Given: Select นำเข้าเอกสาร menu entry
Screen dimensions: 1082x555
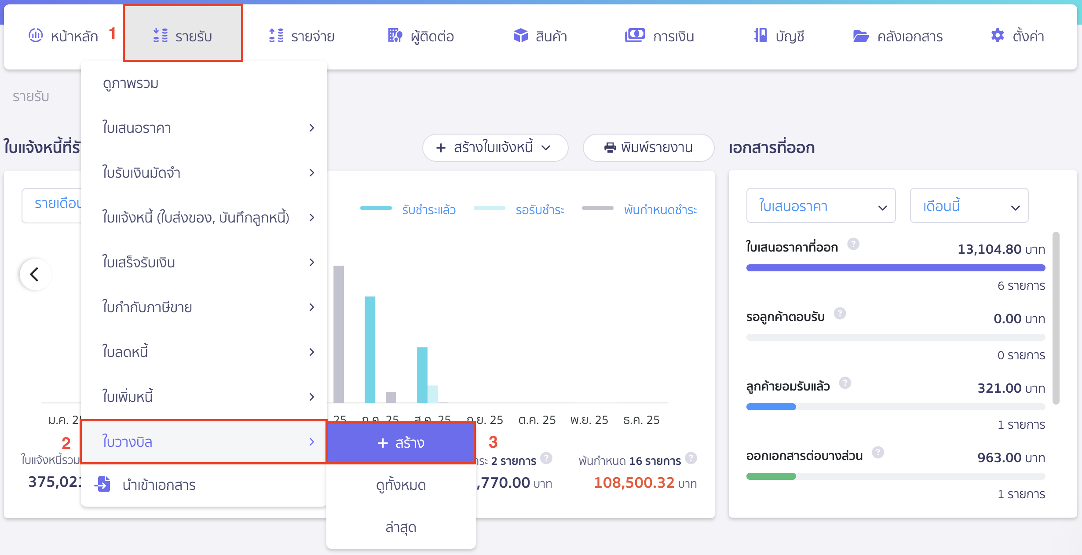Looking at the screenshot, I should click(x=204, y=485).
